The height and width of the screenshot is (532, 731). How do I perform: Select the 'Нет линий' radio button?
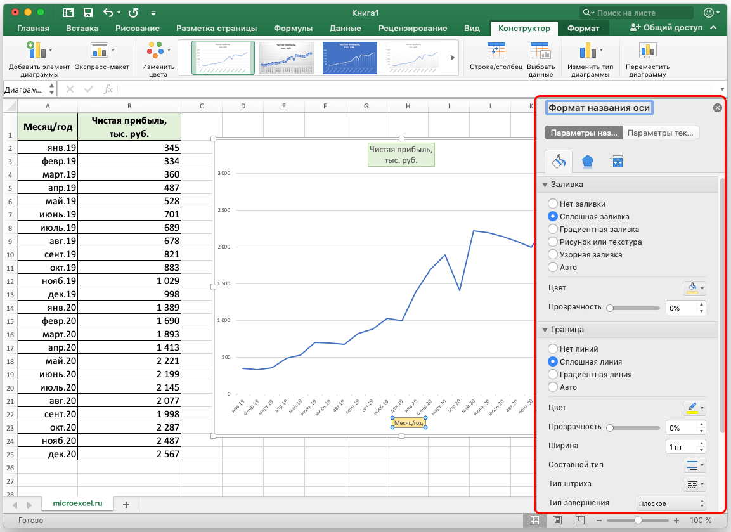[x=552, y=349]
